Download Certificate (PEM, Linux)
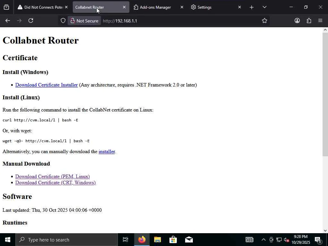The width and height of the screenshot is (328, 246). (x=53, y=176)
